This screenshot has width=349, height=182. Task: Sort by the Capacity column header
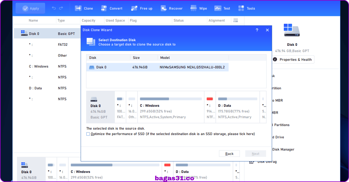point(89,21)
